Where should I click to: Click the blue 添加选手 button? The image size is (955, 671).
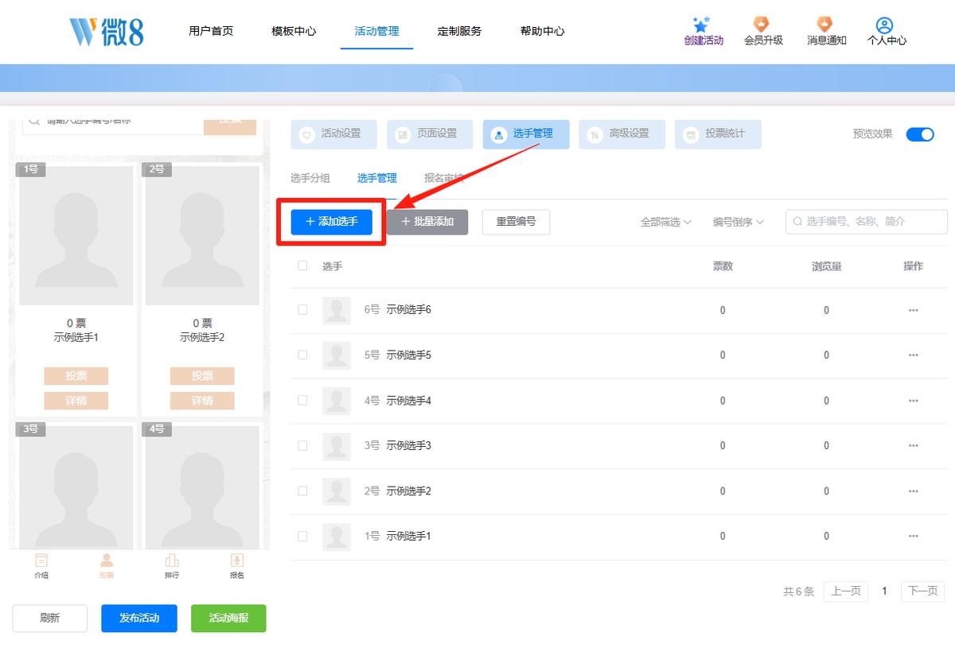(332, 222)
